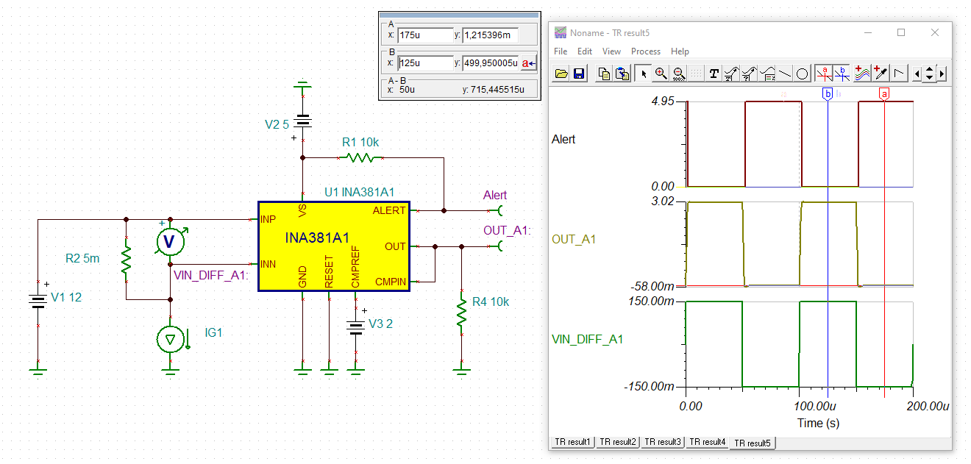Click the Copy icon in toolbar
The height and width of the screenshot is (464, 971).
pos(604,74)
